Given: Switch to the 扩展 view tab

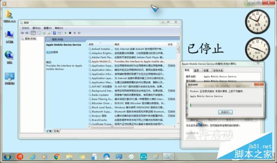Looking at the screenshot, I should click(49, 131).
